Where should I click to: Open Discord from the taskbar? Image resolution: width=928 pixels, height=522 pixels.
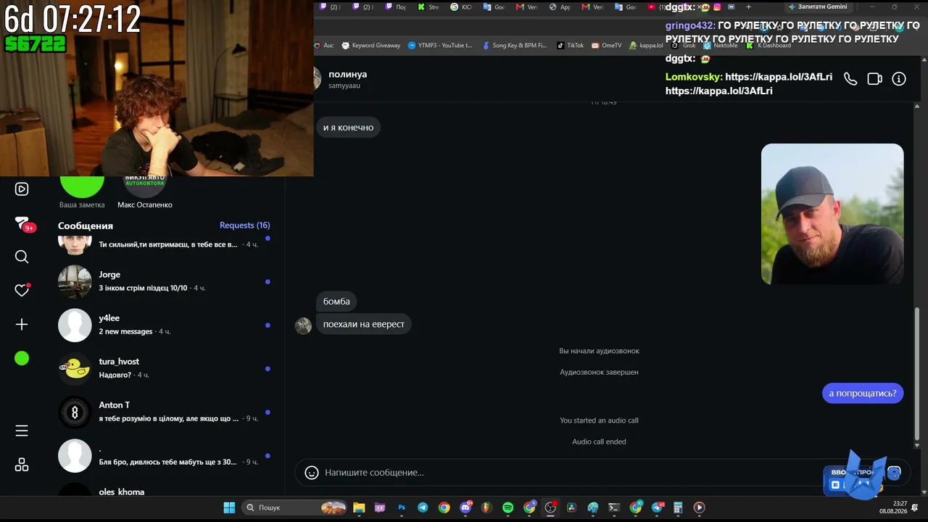click(465, 507)
